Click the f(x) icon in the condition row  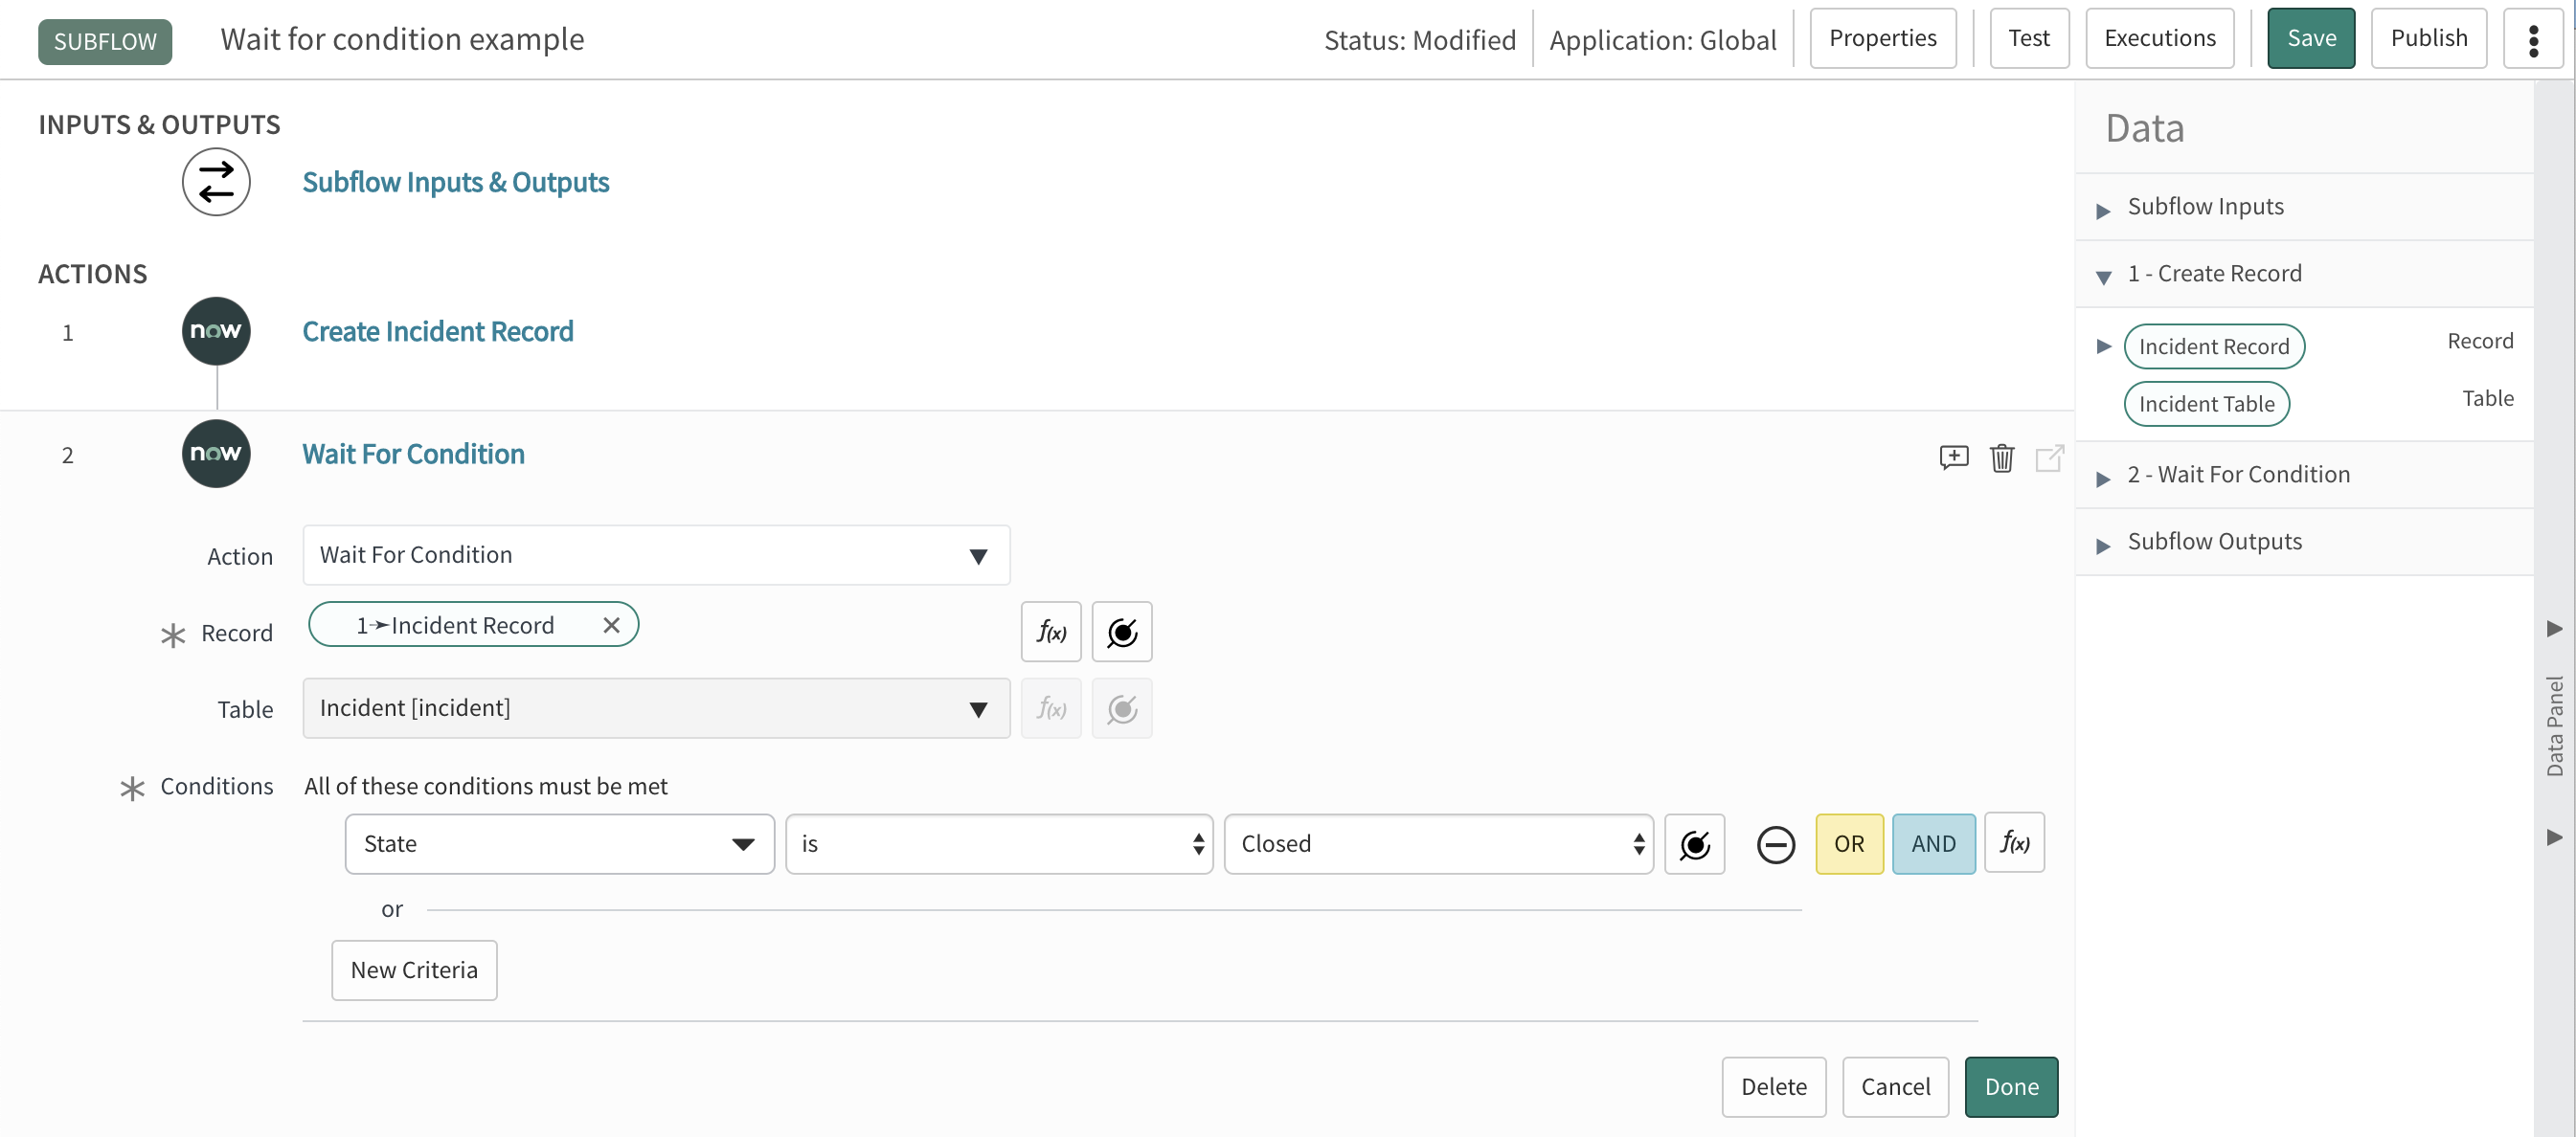coord(2014,843)
